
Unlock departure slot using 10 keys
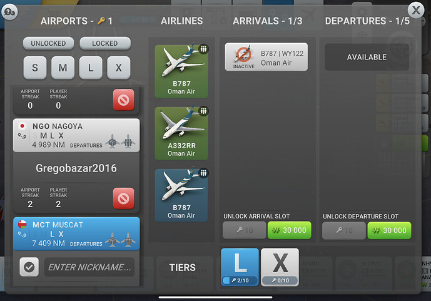(344, 230)
